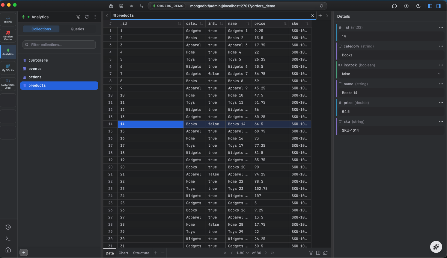447x258 pixels.
Task: Jump to the first page
Action: (x=225, y=253)
